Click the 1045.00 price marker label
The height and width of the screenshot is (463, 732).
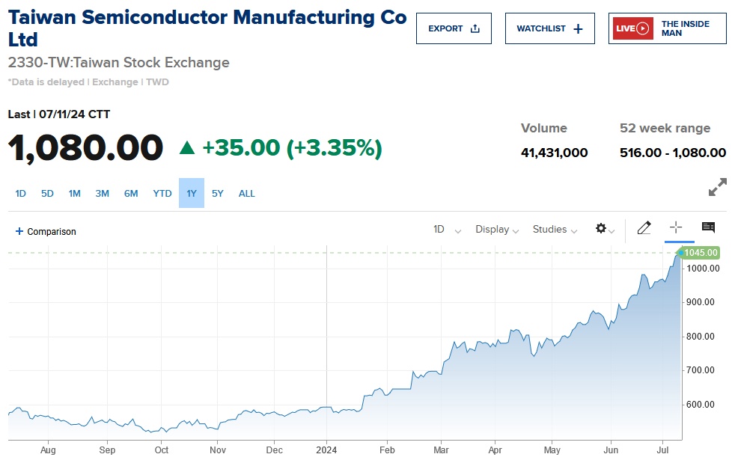point(700,253)
